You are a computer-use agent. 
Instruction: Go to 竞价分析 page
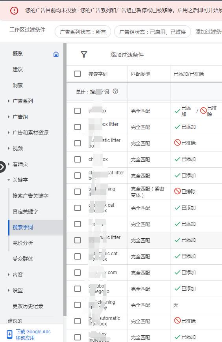tap(23, 243)
